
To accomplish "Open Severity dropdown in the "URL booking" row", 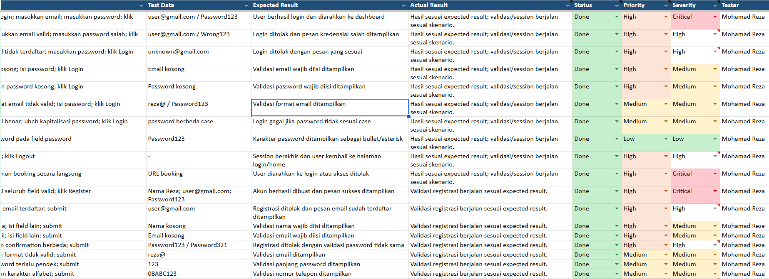I will 715,174.
